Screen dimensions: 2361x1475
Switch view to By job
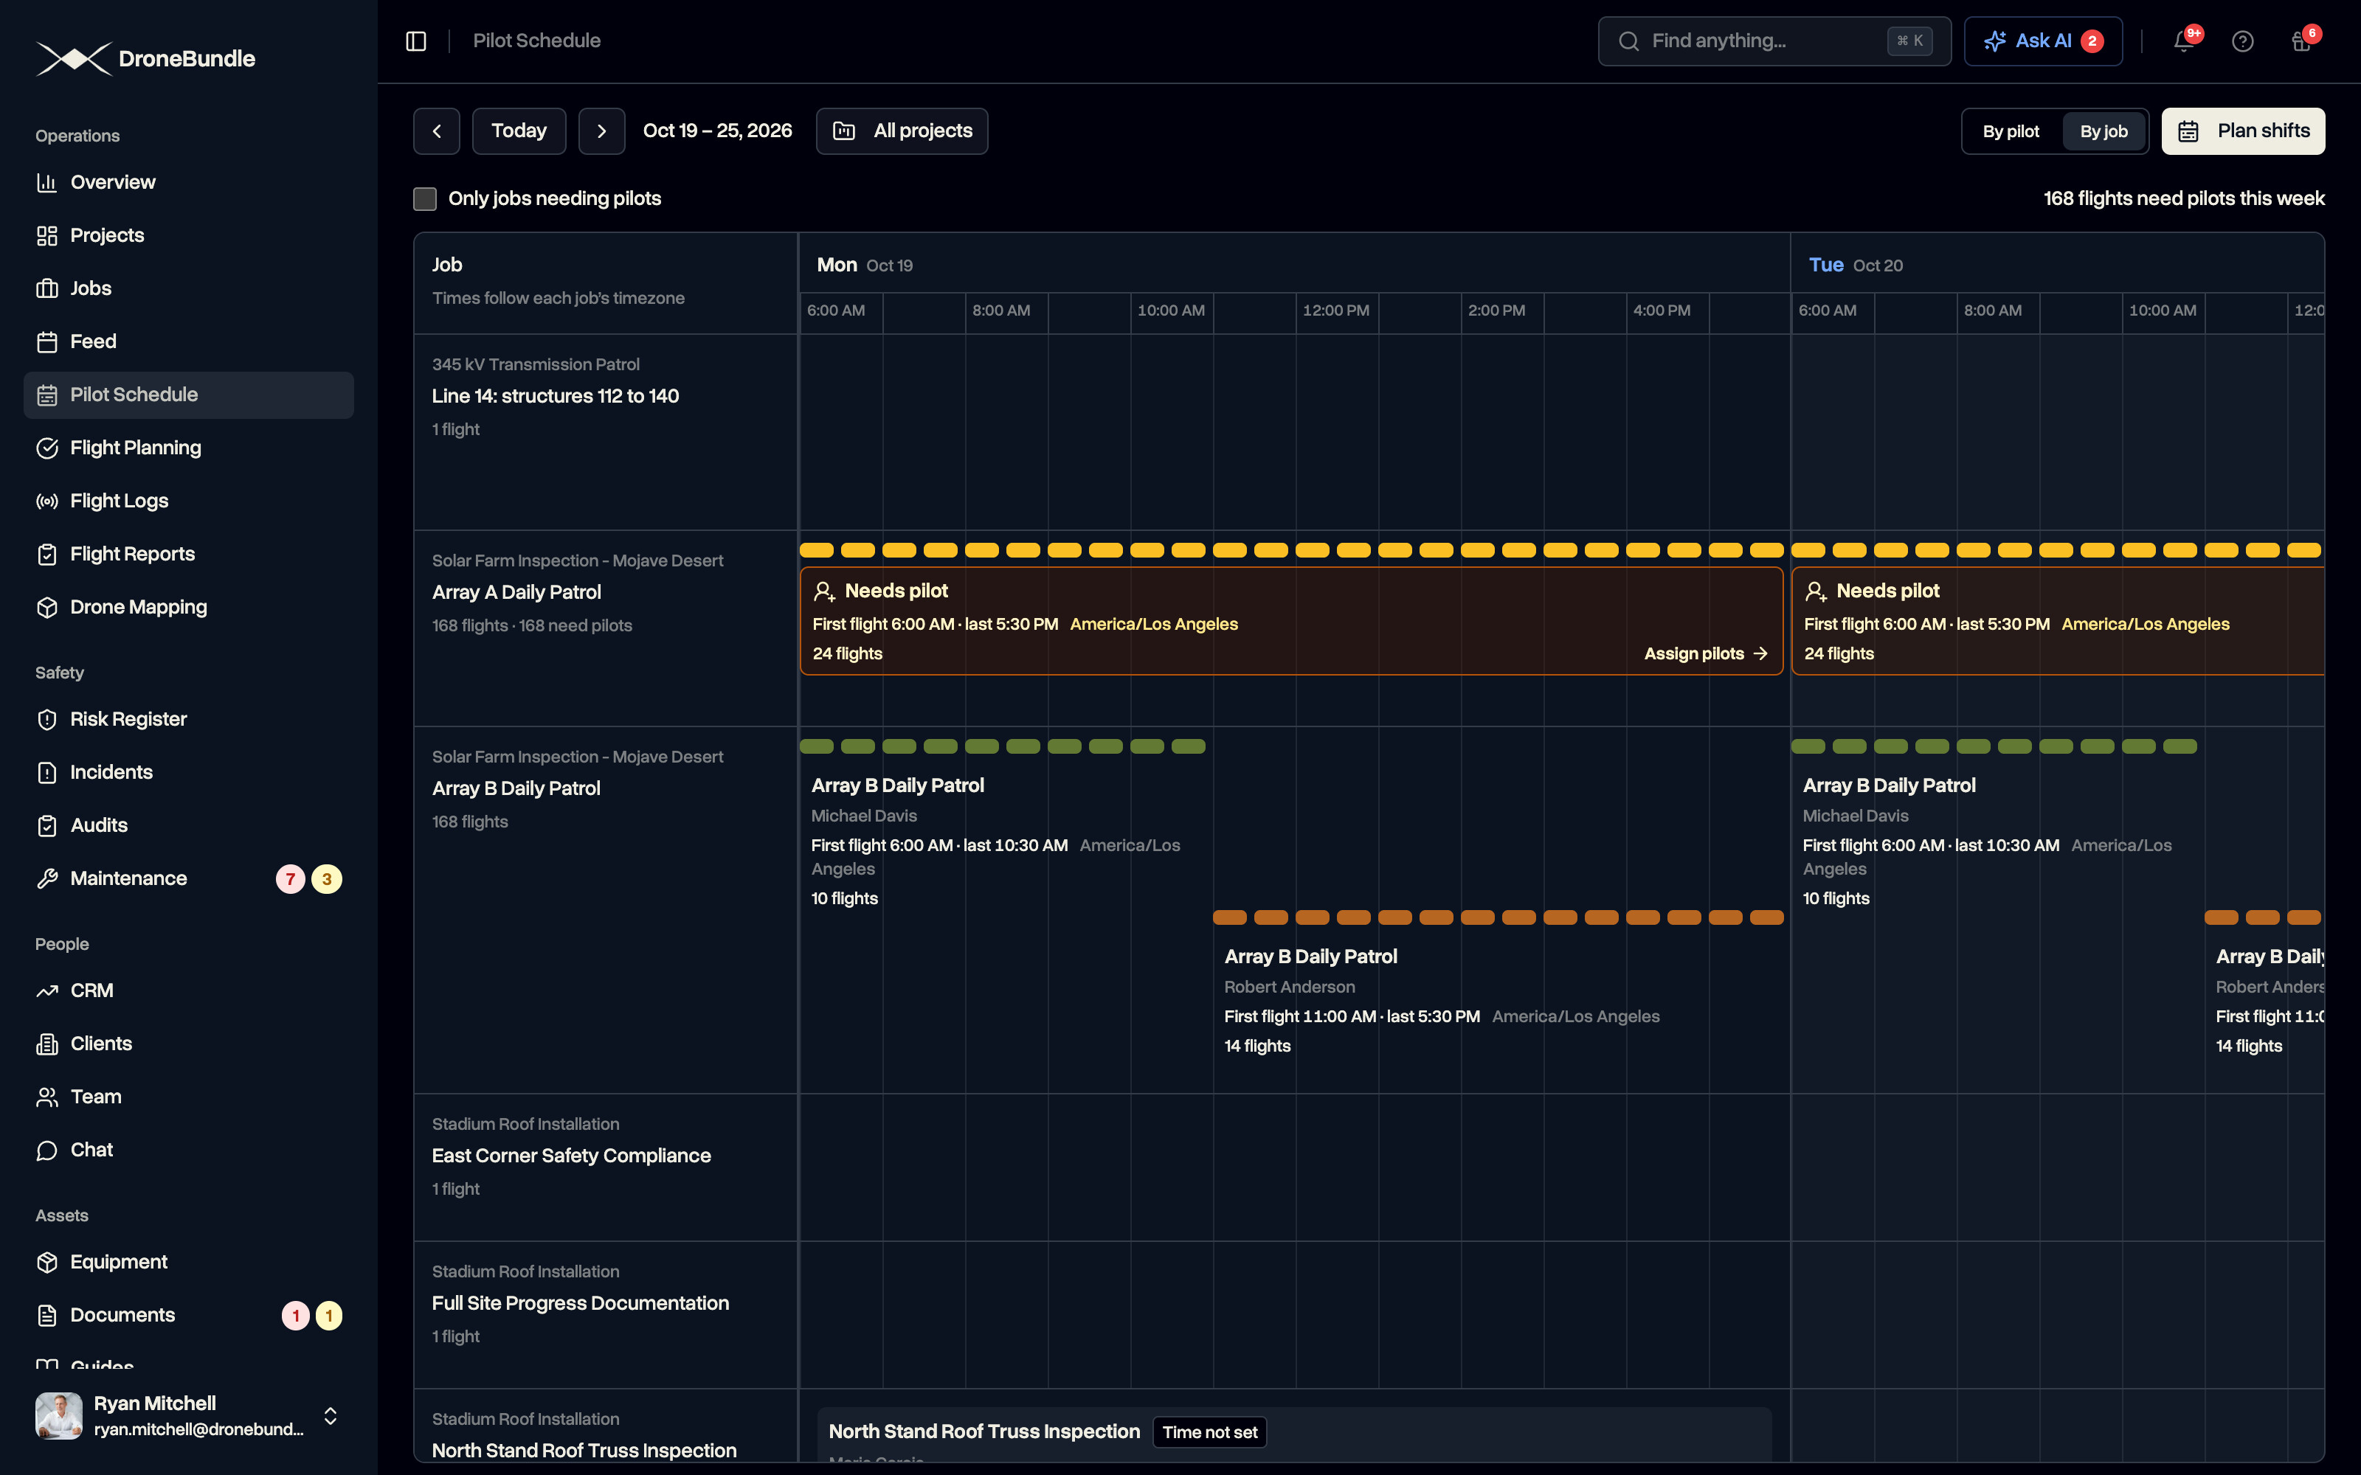click(2104, 132)
